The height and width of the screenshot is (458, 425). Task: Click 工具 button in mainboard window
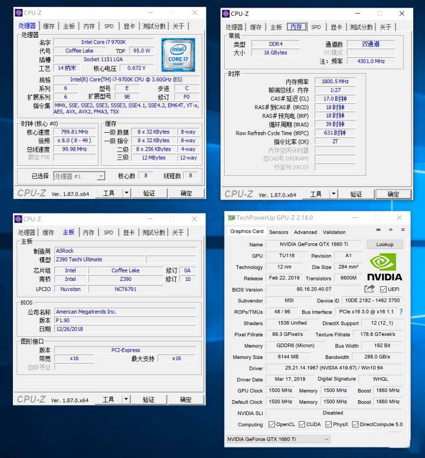coord(109,400)
